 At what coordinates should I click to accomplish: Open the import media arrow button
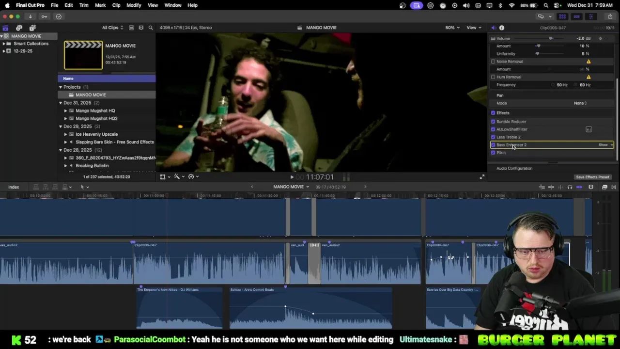[x=30, y=16]
